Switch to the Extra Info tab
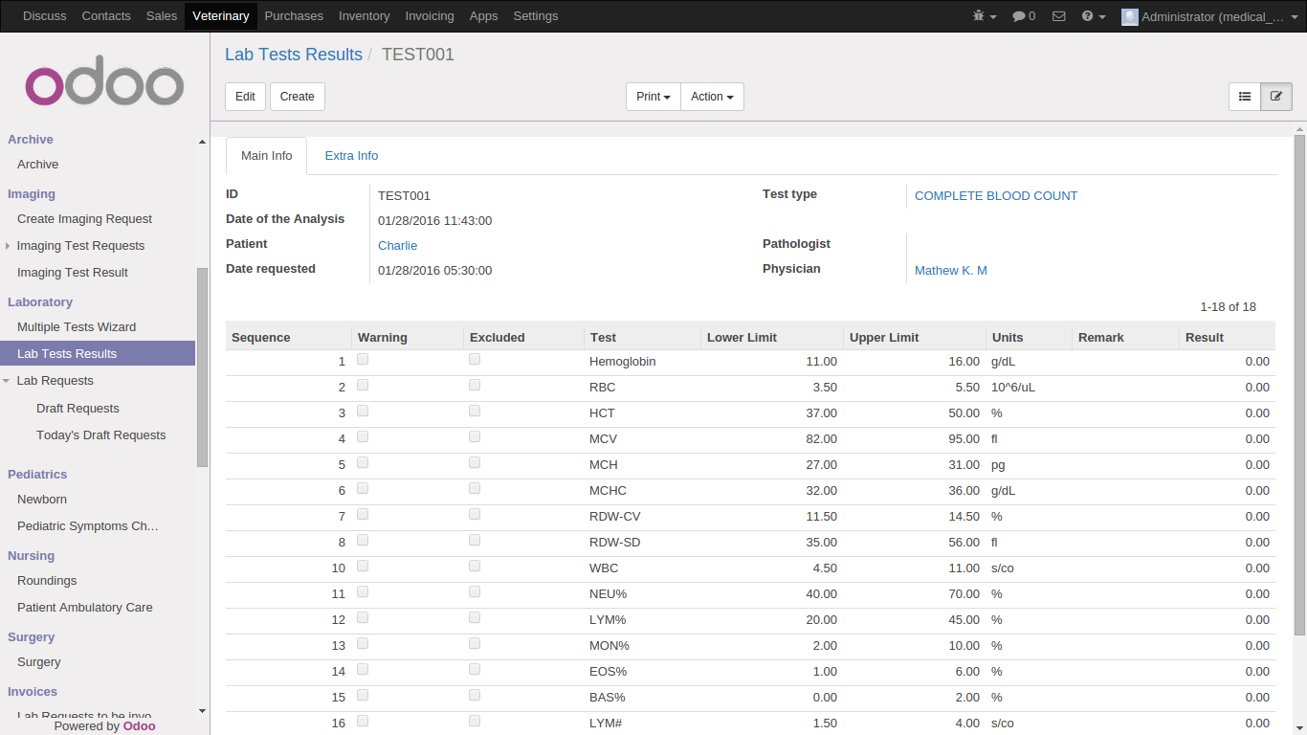 [351, 156]
